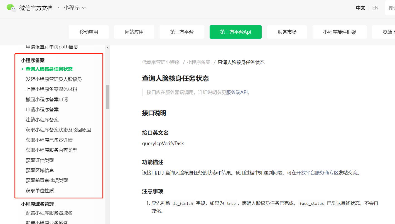395x224 pixels.
Task: Open the 小程序硬件框架 tab
Action: click(340, 32)
